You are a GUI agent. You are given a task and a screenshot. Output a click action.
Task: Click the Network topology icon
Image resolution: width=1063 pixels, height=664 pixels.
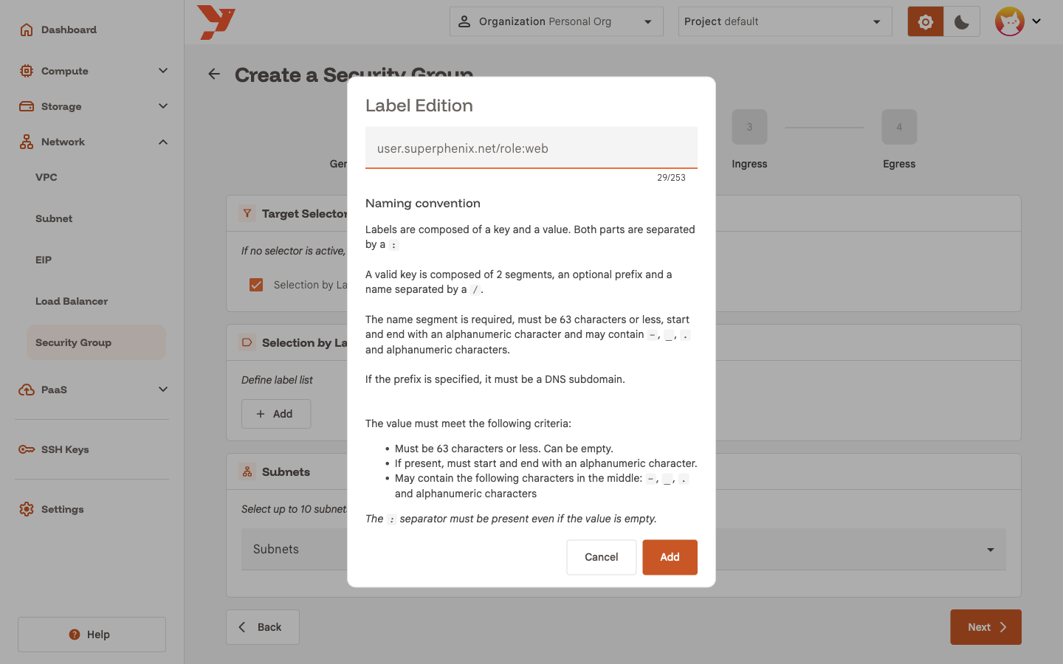click(27, 142)
